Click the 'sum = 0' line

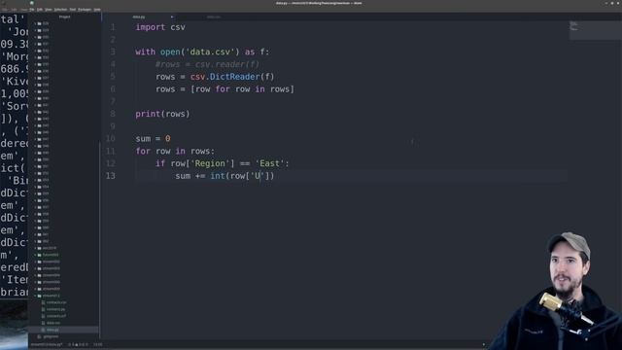pyautogui.click(x=153, y=138)
